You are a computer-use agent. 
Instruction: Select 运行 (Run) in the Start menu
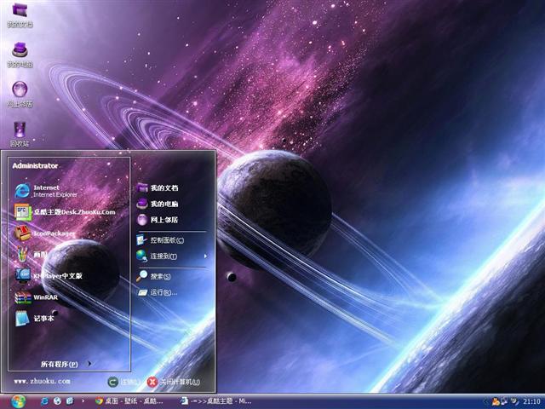(x=163, y=292)
